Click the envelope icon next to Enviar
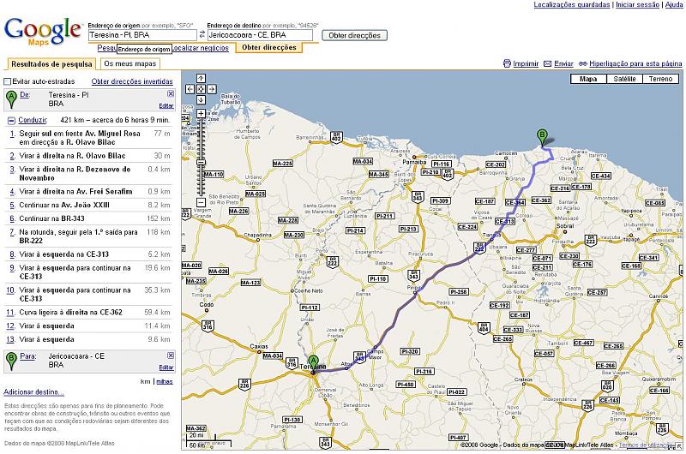This screenshot has height=454, width=686. (547, 63)
